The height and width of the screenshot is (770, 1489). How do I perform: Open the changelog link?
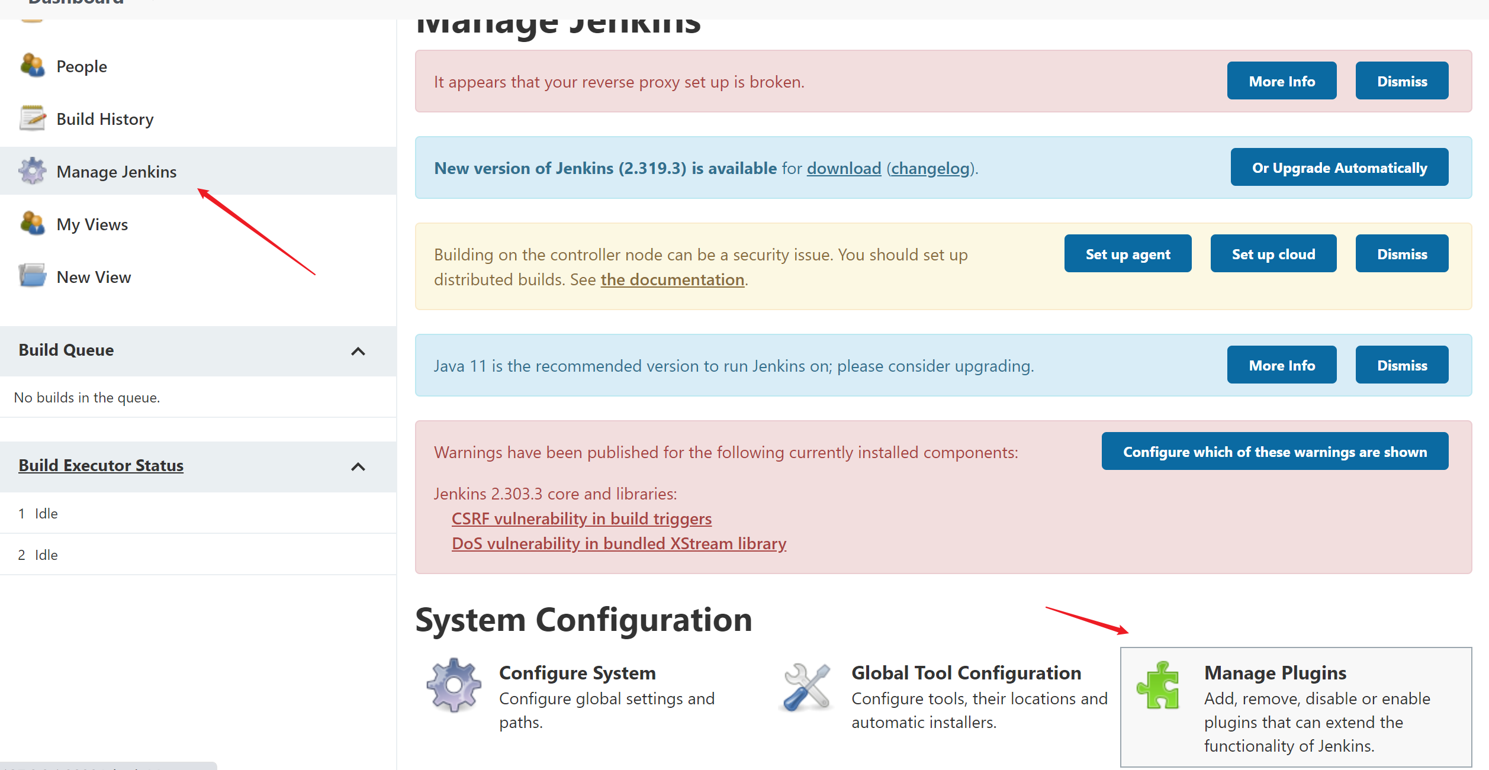click(931, 168)
